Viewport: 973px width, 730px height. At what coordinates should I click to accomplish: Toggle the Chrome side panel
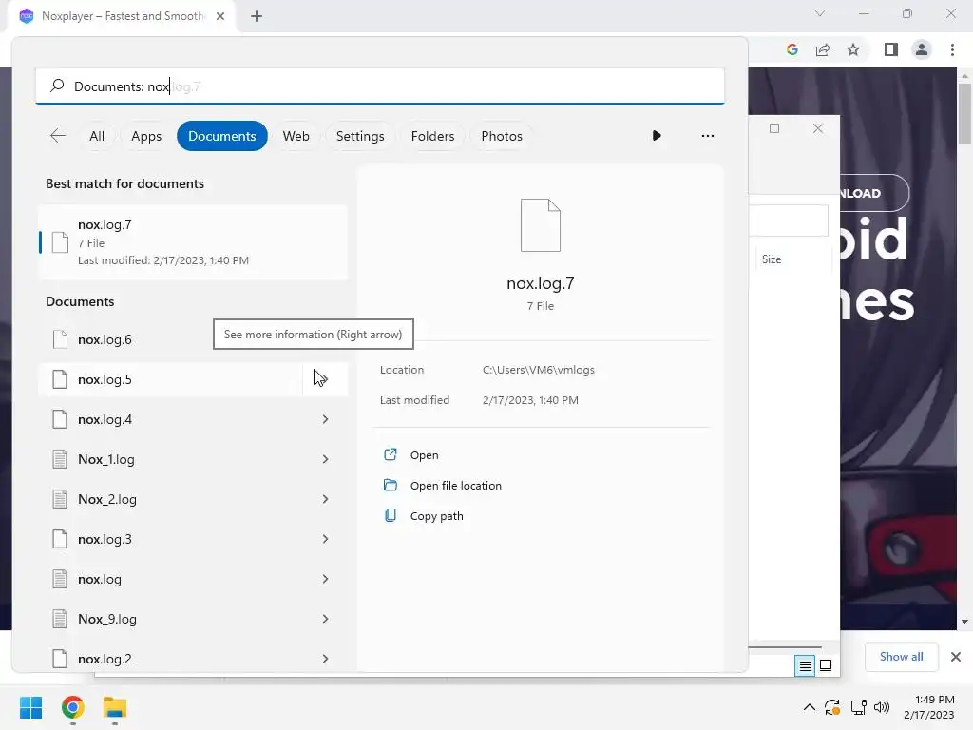click(891, 49)
